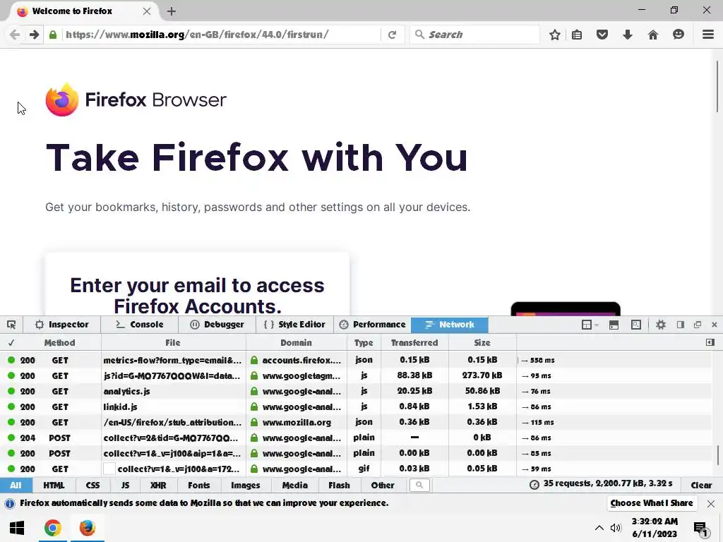Sort requests by Domain column
The width and height of the screenshot is (723, 542).
(x=296, y=343)
